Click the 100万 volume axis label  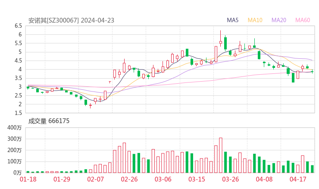(14, 162)
